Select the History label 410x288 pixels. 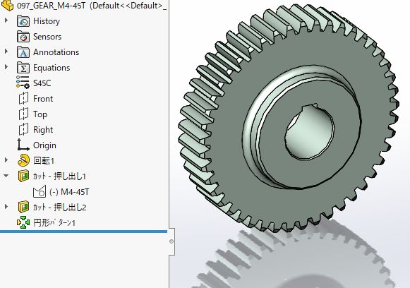[x=47, y=21]
